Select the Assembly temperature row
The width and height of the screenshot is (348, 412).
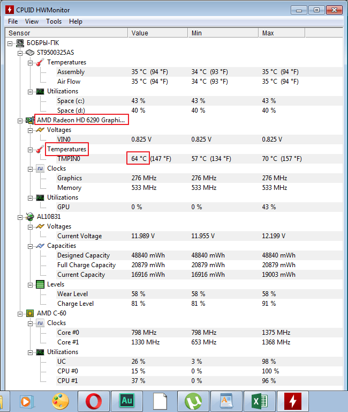click(x=199, y=72)
